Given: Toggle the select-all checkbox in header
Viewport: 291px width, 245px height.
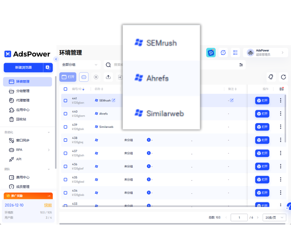Looking at the screenshot, I should click(x=66, y=89).
